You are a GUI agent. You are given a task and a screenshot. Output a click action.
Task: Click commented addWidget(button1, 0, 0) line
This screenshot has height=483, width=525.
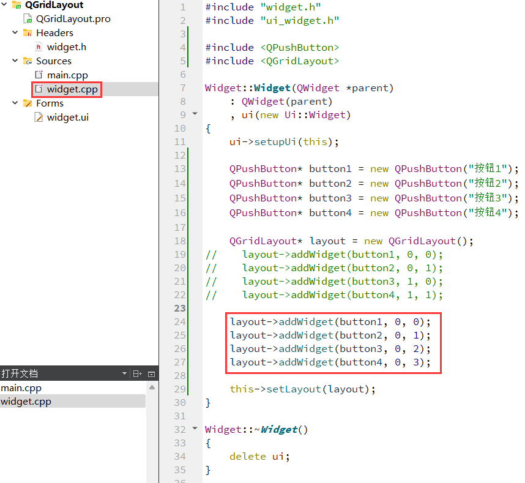(324, 255)
